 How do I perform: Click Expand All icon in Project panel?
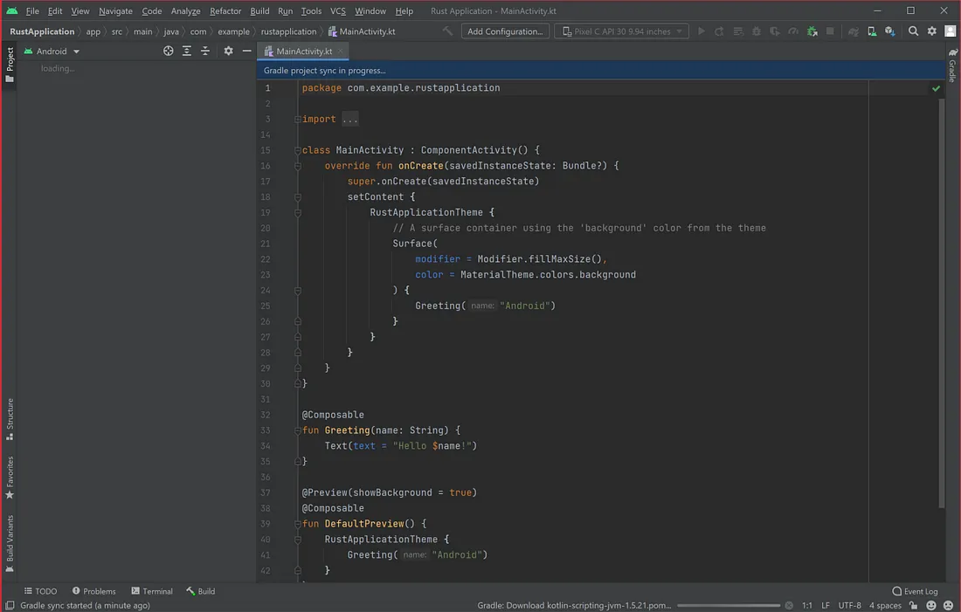tap(186, 51)
